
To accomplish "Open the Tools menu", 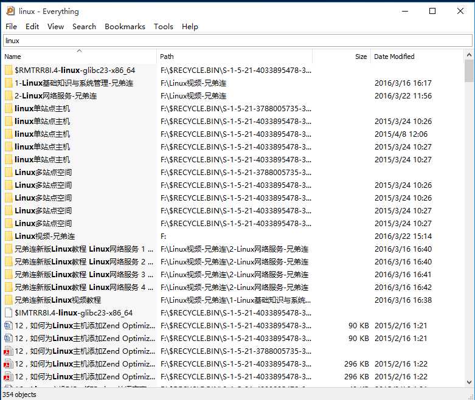I will point(164,27).
